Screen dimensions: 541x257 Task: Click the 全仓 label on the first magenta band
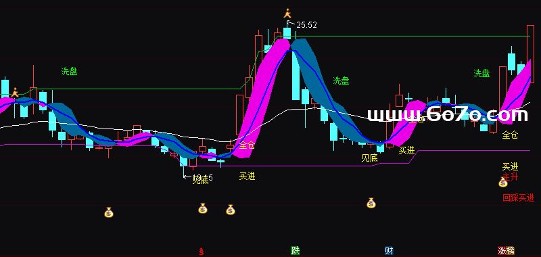click(247, 145)
